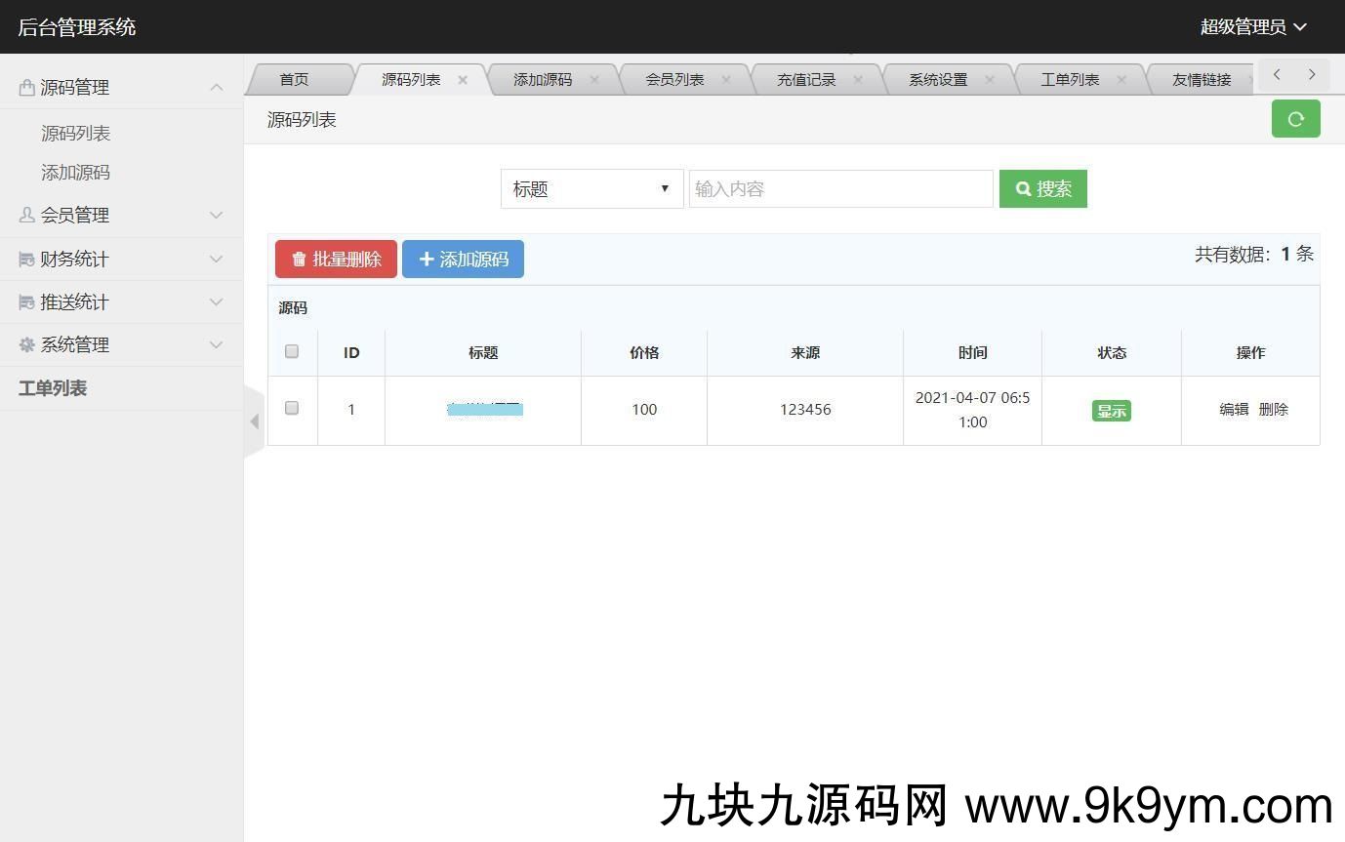Click the 输入内容 search input field
1345x842 pixels.
pos(840,189)
